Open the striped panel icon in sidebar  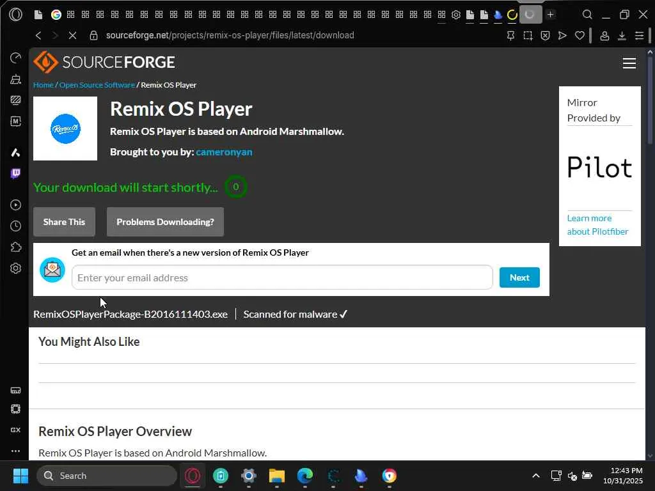click(x=15, y=100)
